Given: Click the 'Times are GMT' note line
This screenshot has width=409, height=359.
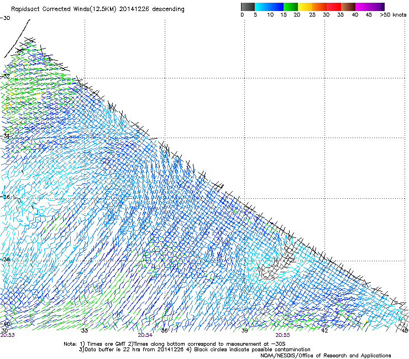Looking at the screenshot, I should point(174,344).
